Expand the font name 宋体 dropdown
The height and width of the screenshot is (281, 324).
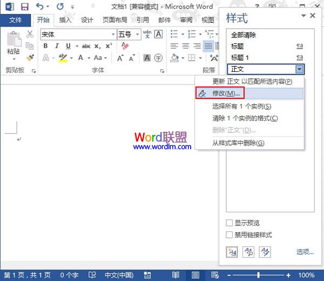click(112, 35)
